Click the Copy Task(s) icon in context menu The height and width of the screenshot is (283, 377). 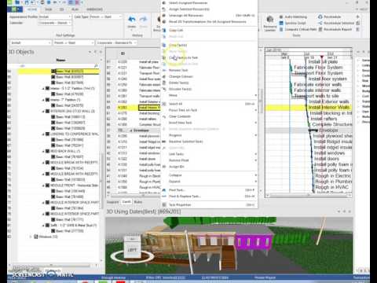coord(164,45)
